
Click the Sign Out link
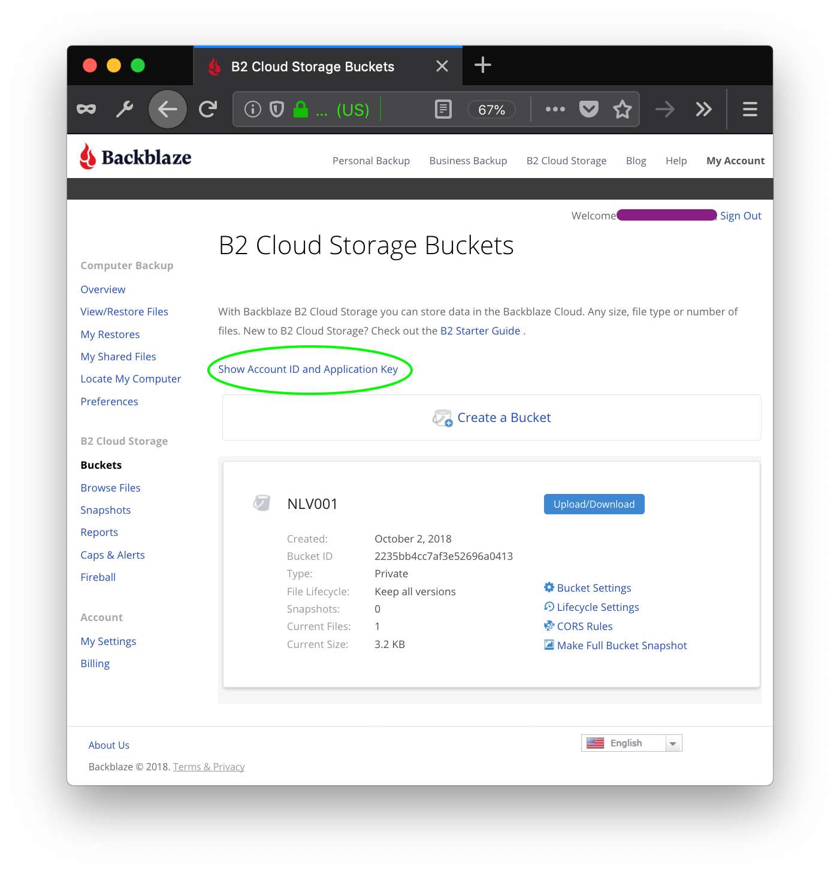(741, 216)
